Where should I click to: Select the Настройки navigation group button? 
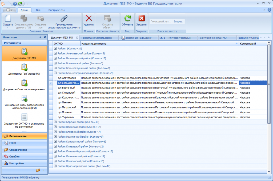tap(24, 163)
